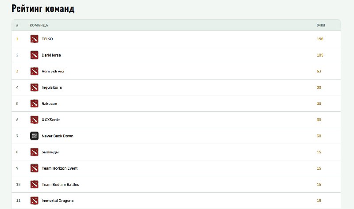354x209 pixels.
Task: Open Veni vidi vici team logo
Action: tap(35, 71)
